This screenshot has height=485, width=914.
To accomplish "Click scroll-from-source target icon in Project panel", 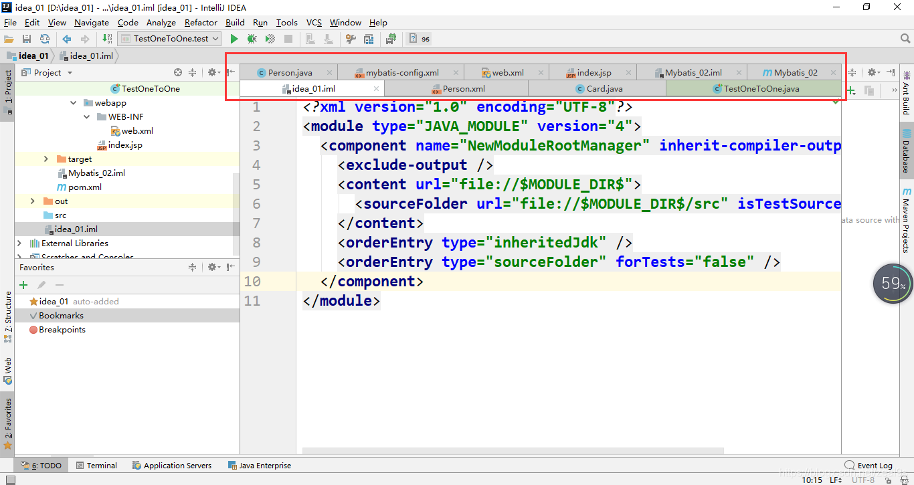I will pos(178,72).
